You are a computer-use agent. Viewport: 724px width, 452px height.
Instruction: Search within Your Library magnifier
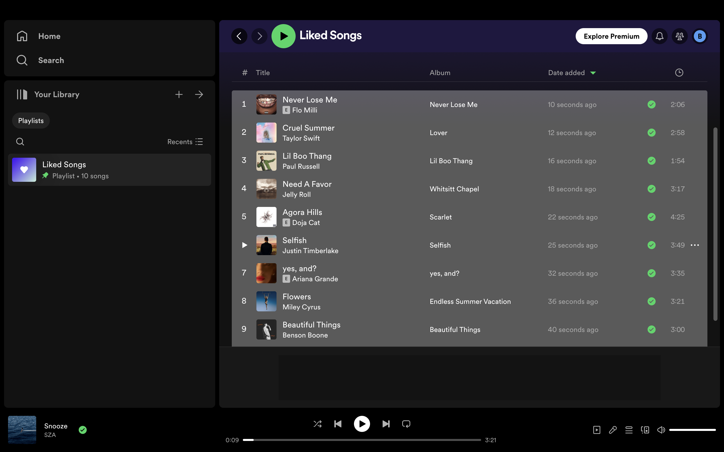pos(20,141)
